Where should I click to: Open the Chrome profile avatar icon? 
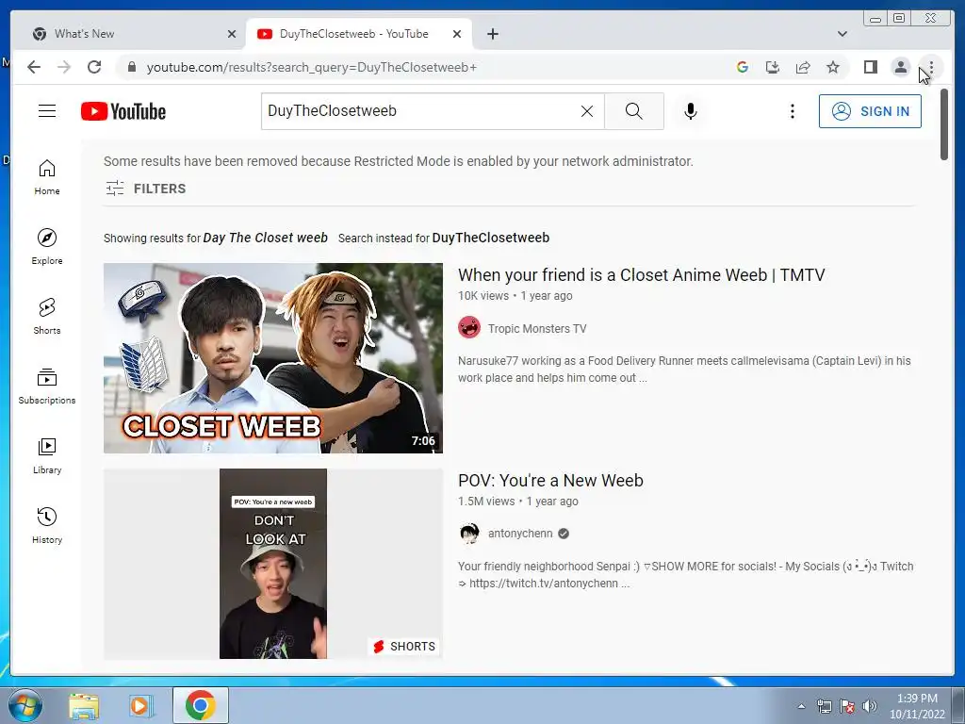pos(900,67)
